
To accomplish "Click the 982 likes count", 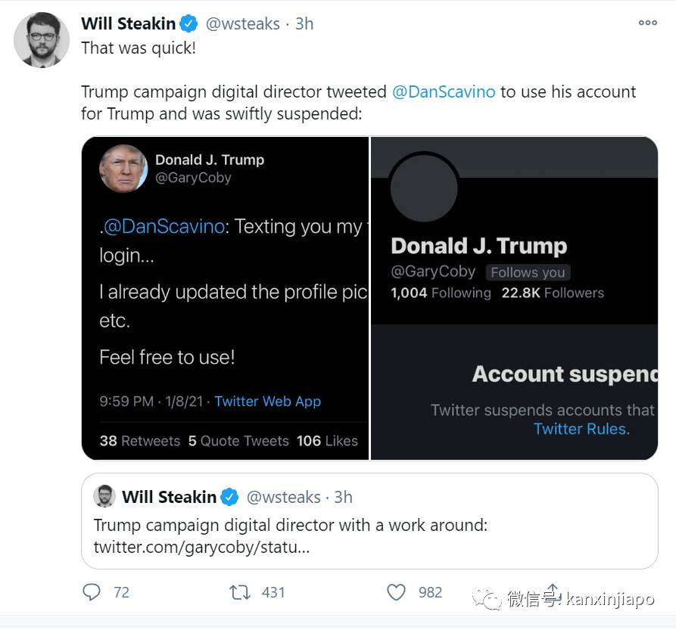I will tap(430, 592).
